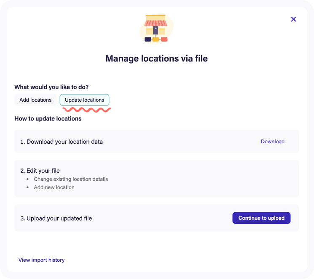Image resolution: width=314 pixels, height=279 pixels.
Task: Select the Update locations option
Action: 85,100
